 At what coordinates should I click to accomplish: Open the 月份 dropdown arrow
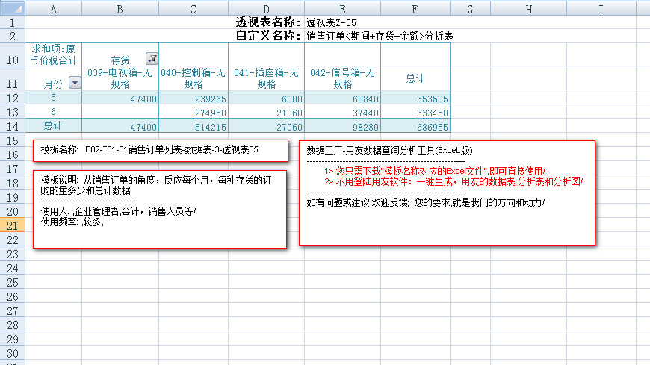click(x=74, y=84)
